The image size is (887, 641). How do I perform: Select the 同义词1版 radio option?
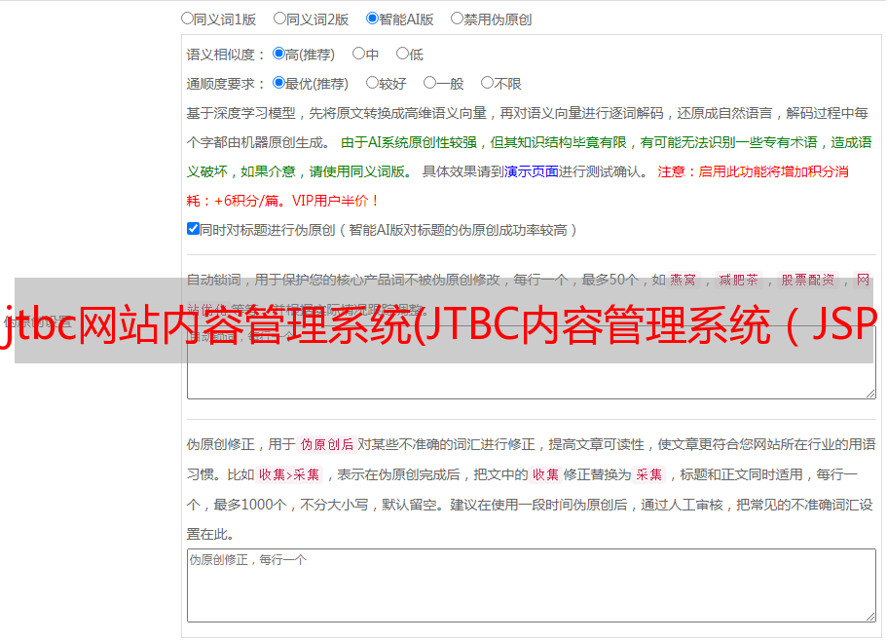187,19
